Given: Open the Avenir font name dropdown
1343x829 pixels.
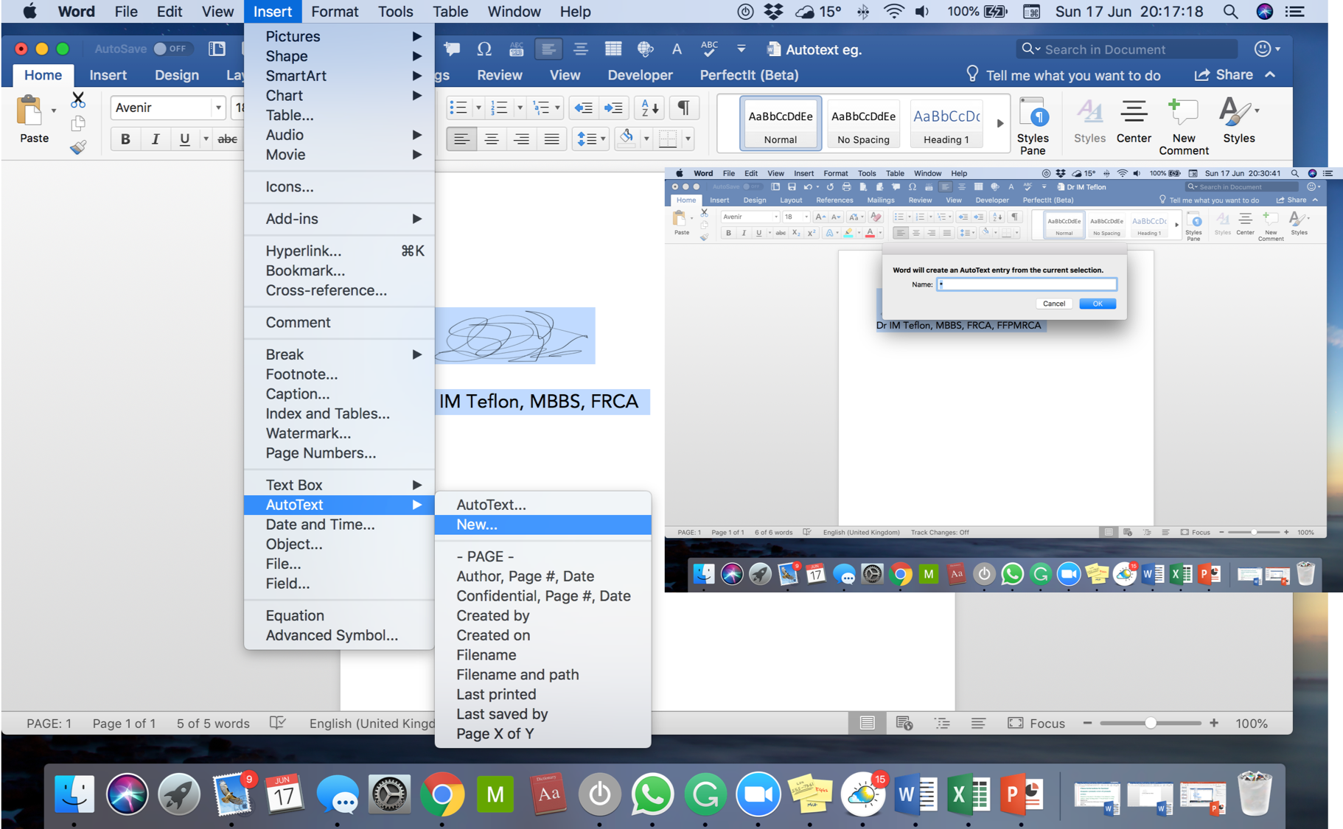Looking at the screenshot, I should click(x=217, y=108).
